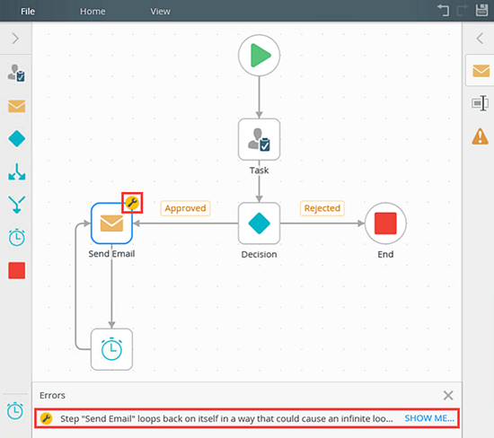Open the warning triangle errors tab
The height and width of the screenshot is (438, 494).
[x=481, y=136]
